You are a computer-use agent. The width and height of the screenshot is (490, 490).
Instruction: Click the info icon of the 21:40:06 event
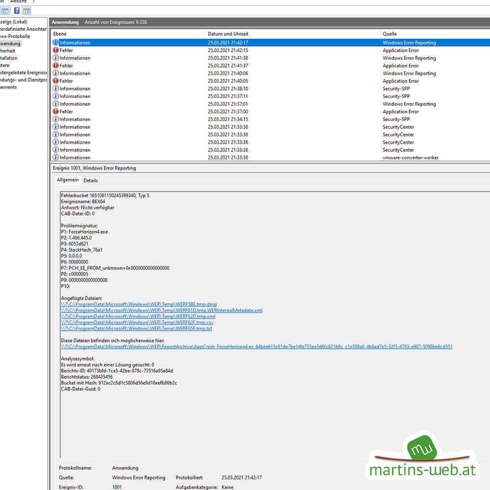[x=56, y=73]
